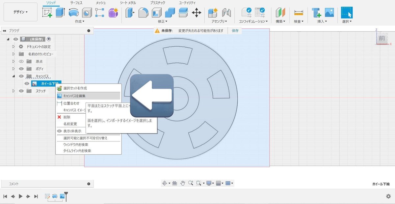395x204 pixels.
Task: Open the 修正 dropdown menu
Action: (163, 21)
